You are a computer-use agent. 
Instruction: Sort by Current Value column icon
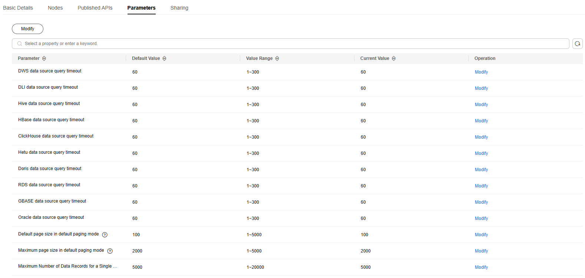coord(394,58)
